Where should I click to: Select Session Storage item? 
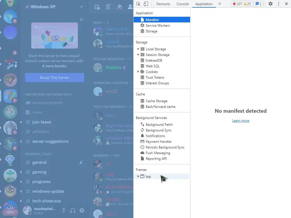point(157,55)
